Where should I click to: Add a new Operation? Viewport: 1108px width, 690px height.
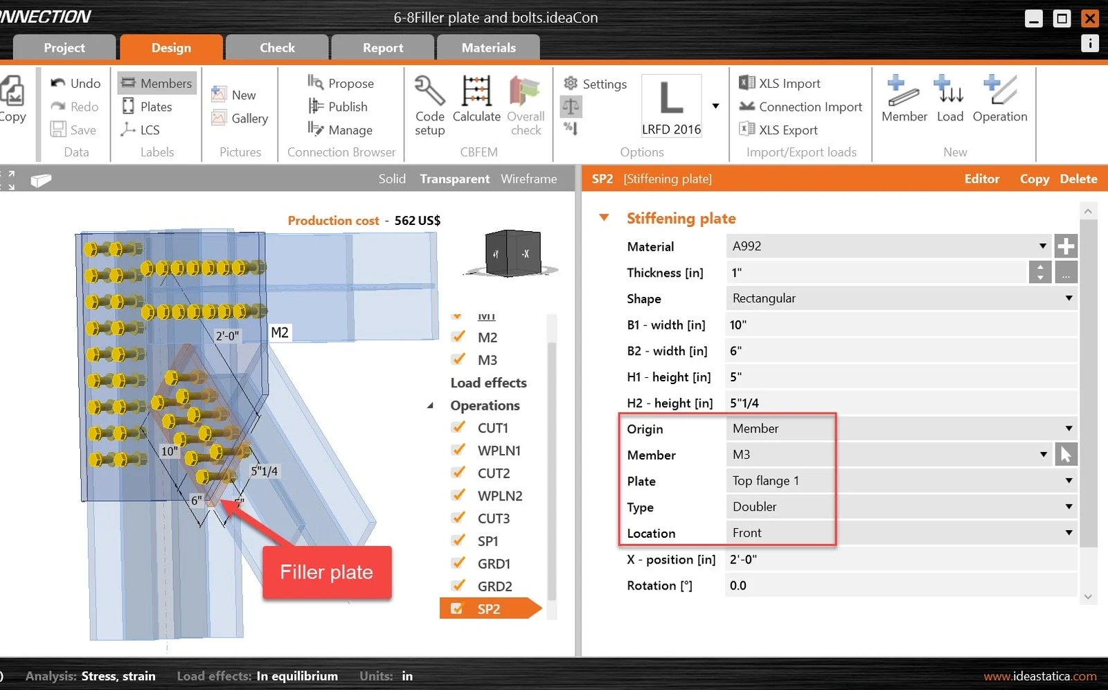999,99
